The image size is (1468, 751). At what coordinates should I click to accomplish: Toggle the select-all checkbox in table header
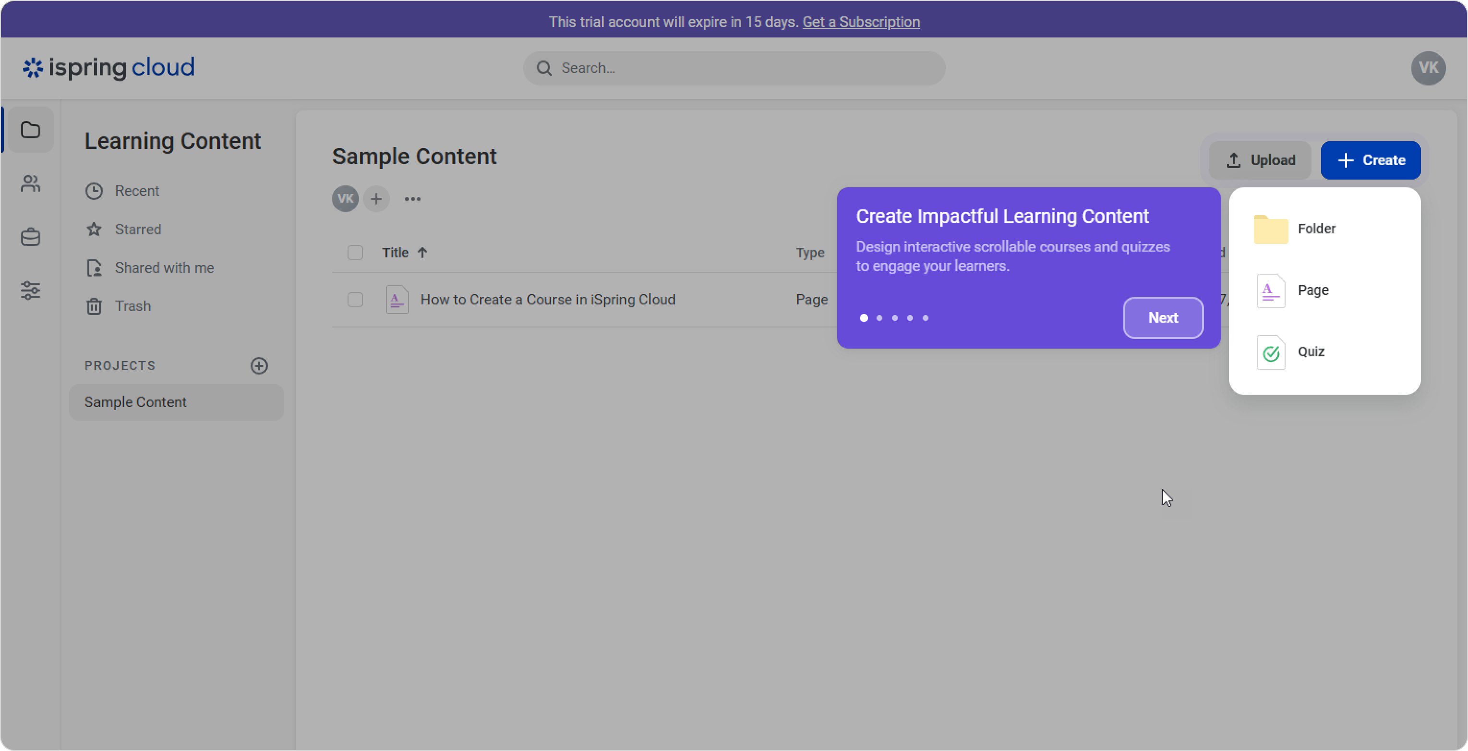(355, 253)
